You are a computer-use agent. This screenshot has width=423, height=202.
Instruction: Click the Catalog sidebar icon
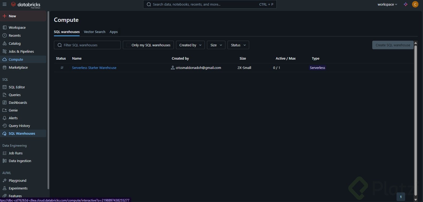[x=5, y=44]
